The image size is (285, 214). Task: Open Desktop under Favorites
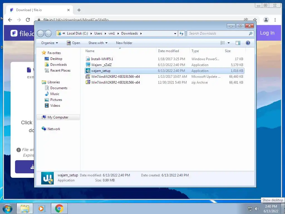click(53, 59)
